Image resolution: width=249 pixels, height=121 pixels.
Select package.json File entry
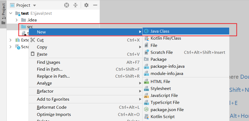click(186, 110)
